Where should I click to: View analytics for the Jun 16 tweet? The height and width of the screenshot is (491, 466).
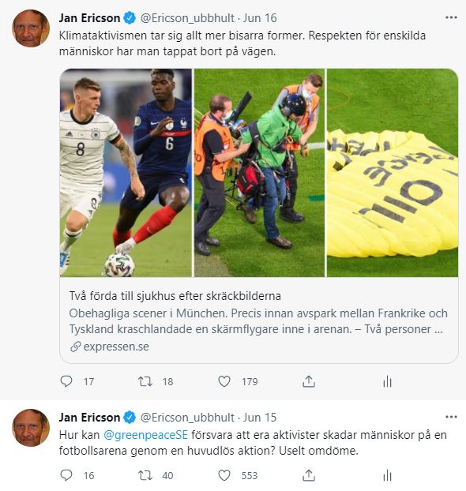tap(387, 381)
